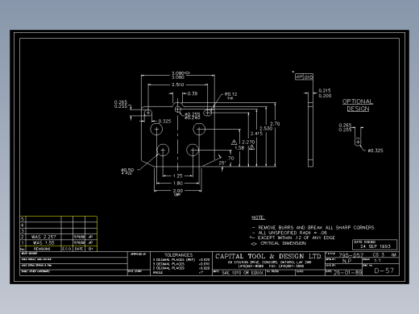Click the 0.325 slot dimension on main view
The height and width of the screenshot is (314, 419).
coord(164,122)
